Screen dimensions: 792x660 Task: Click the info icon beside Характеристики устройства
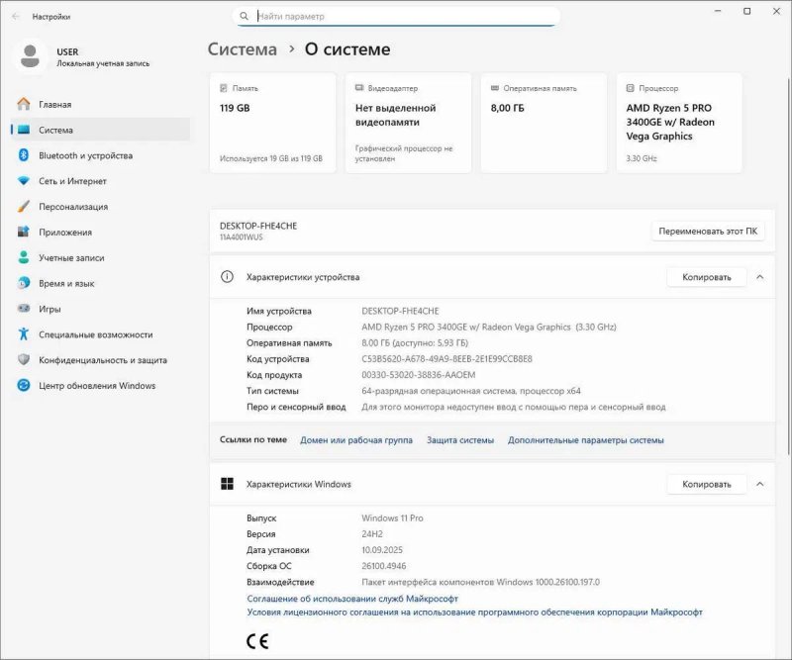tap(228, 277)
